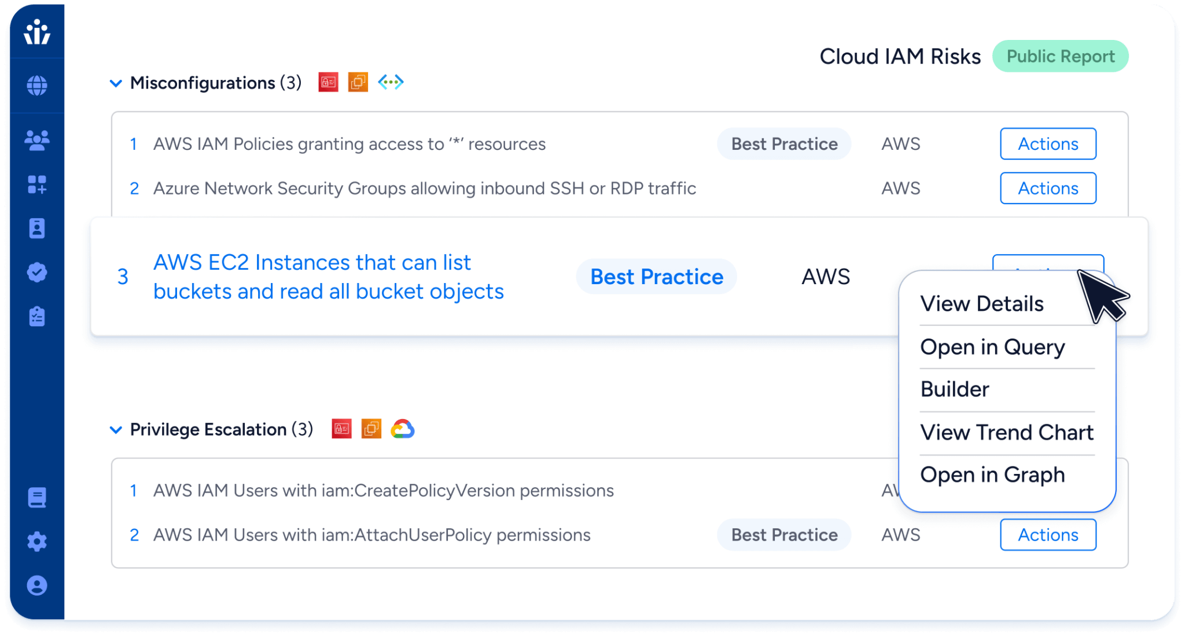Click the Public Report badge
This screenshot has width=1185, height=636.
pos(1059,57)
